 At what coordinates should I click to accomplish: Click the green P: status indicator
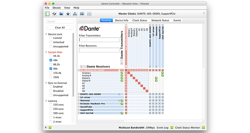pos(50,128)
